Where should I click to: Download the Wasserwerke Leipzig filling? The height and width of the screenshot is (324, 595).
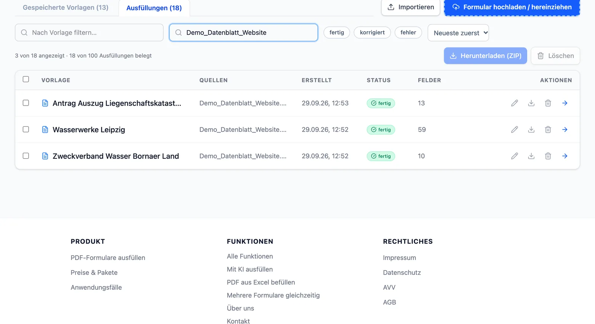click(x=531, y=130)
